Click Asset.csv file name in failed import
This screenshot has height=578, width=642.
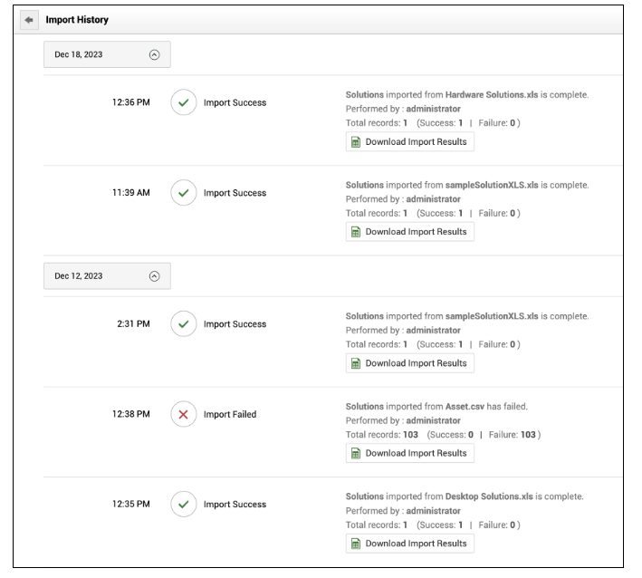coord(465,407)
